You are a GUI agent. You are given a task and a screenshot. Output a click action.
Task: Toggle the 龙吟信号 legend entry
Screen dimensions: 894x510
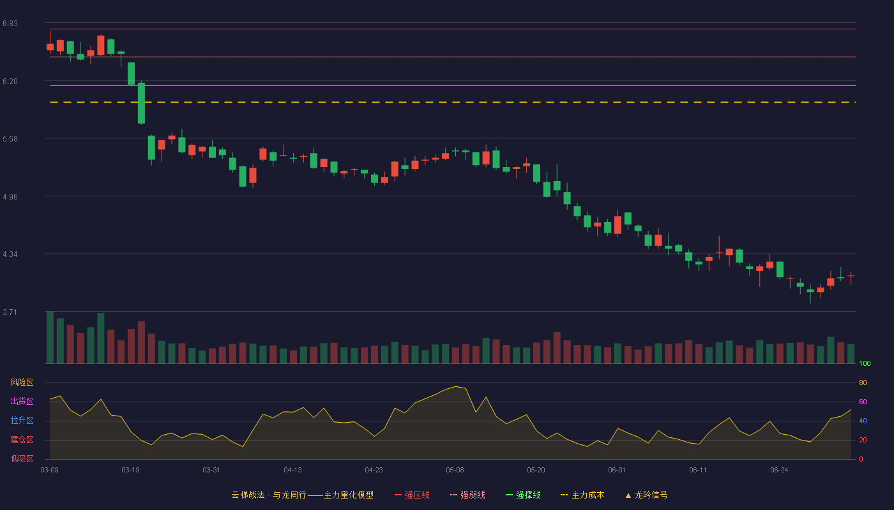tap(646, 495)
